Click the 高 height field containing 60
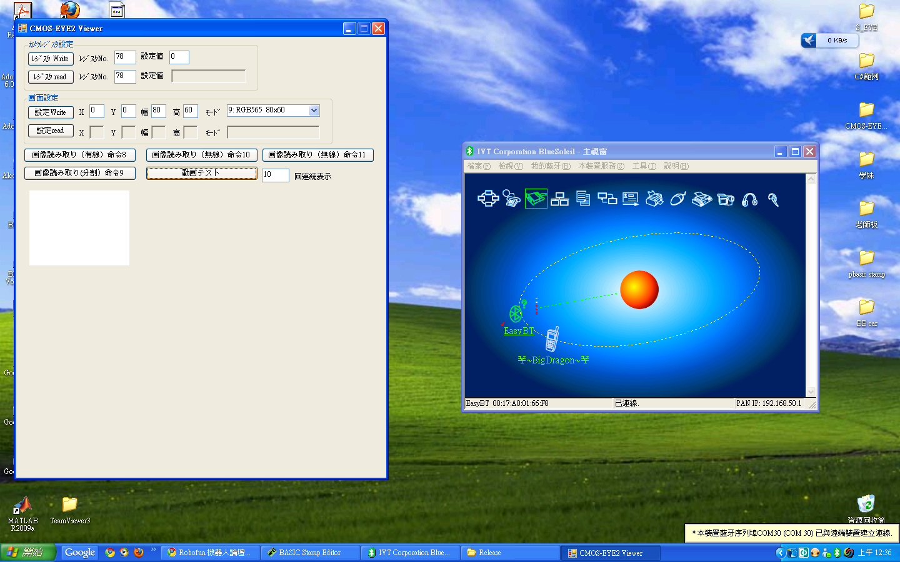 [x=191, y=111]
